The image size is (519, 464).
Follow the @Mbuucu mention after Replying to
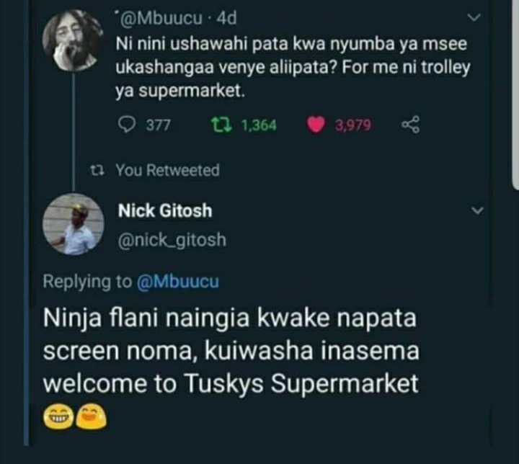177,282
